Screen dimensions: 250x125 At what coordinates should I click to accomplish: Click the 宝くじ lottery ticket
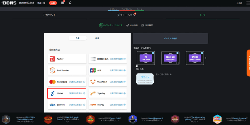[x=145, y=79]
